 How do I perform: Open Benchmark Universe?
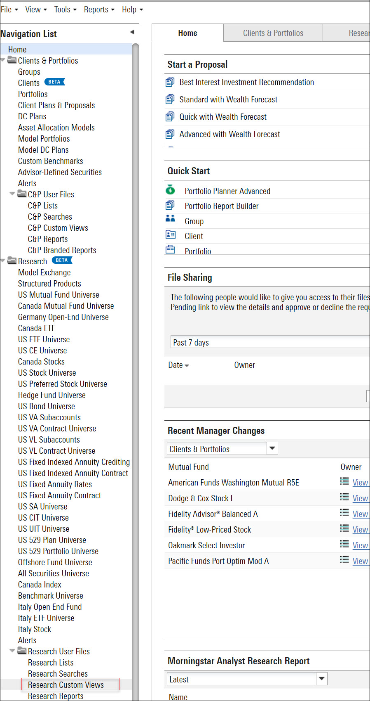click(51, 596)
